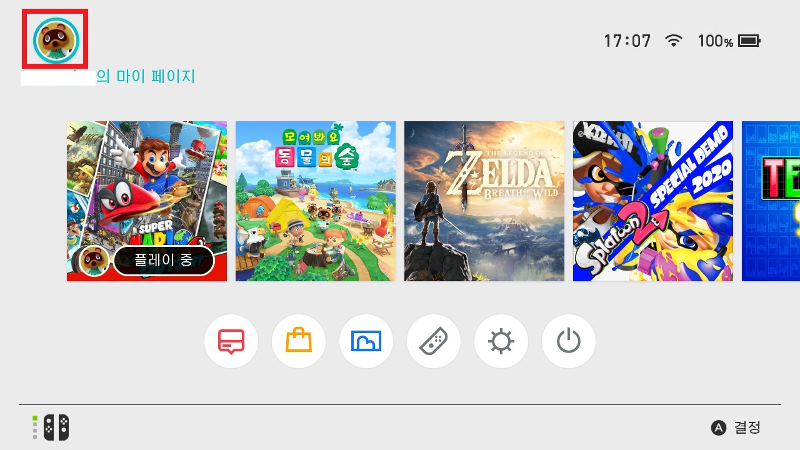Open the blue Album gallery icon
Viewport: 800px width, 450px height.
pyautogui.click(x=366, y=341)
